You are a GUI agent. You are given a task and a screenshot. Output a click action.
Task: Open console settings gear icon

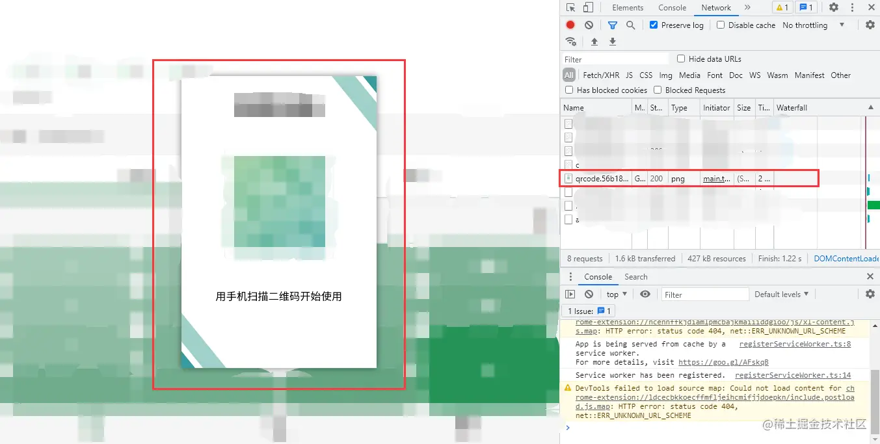[x=870, y=294]
